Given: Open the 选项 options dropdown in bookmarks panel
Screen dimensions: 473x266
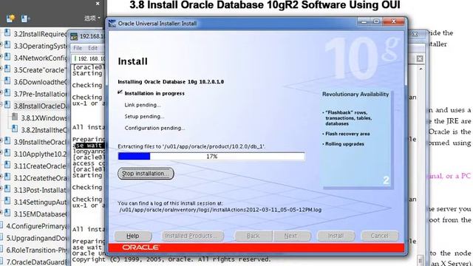Looking at the screenshot, I should pyautogui.click(x=92, y=18).
